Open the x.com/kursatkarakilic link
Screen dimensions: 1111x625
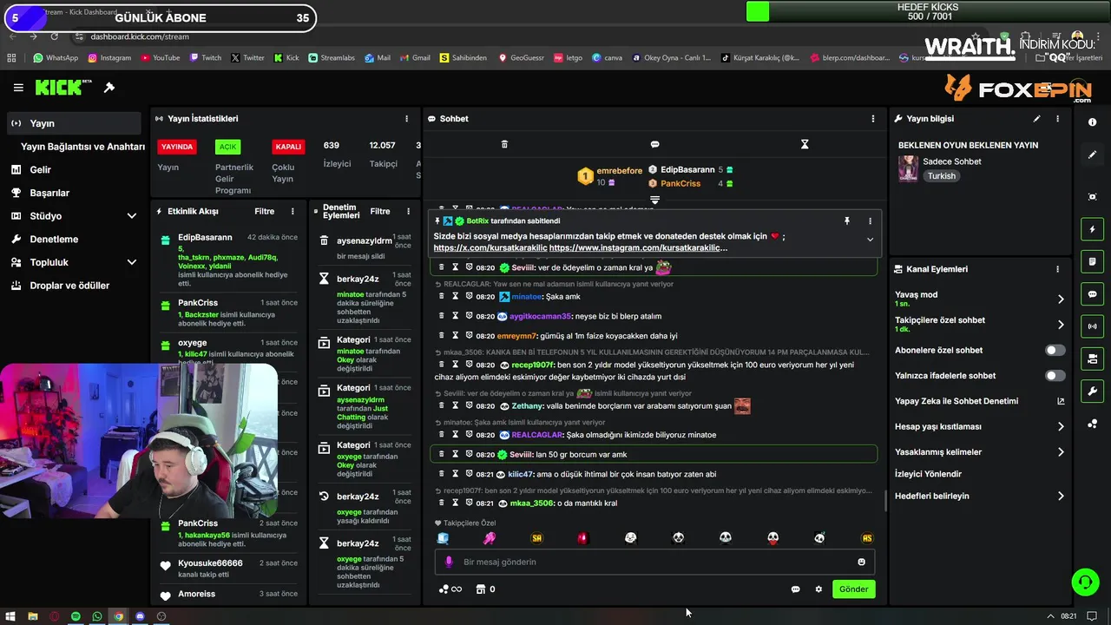click(x=490, y=248)
